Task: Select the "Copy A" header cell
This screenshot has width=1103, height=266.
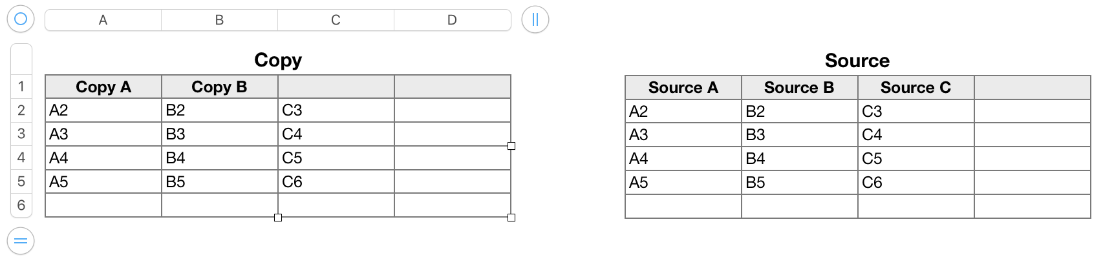Action: coord(103,87)
